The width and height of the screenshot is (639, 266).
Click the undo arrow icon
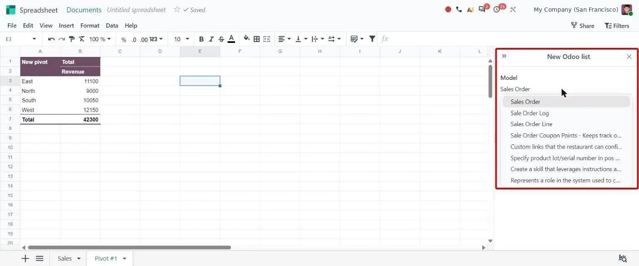click(x=51, y=39)
